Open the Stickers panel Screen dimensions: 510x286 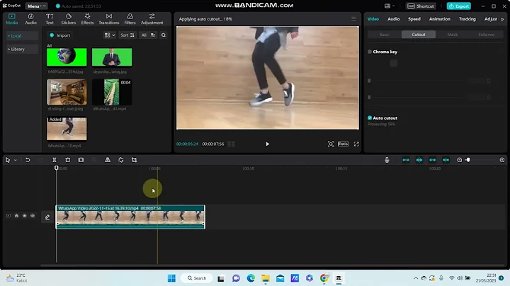point(68,19)
